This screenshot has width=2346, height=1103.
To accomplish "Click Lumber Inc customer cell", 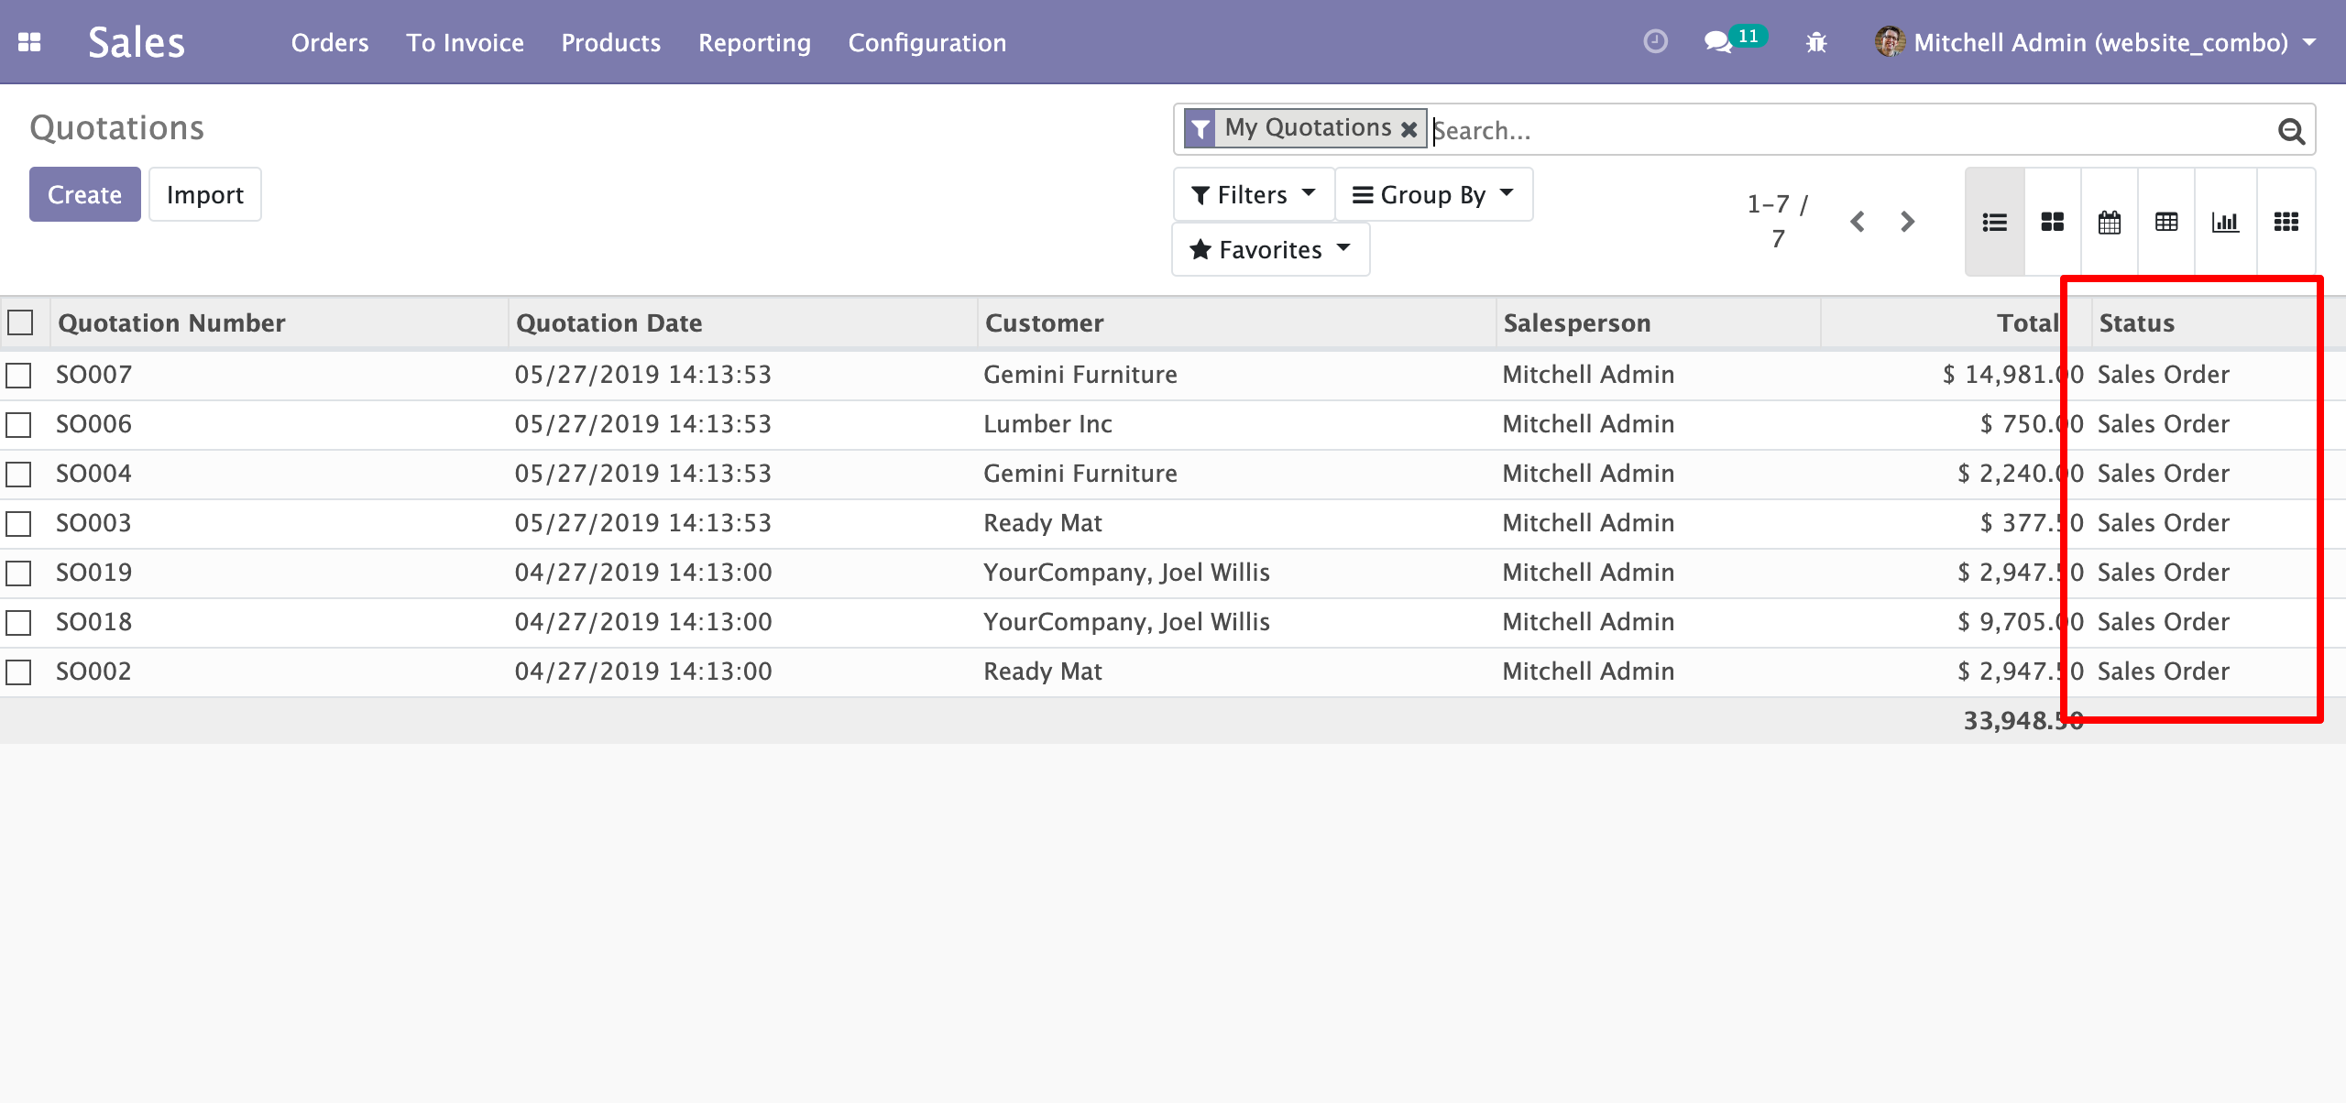I will coord(1047,424).
